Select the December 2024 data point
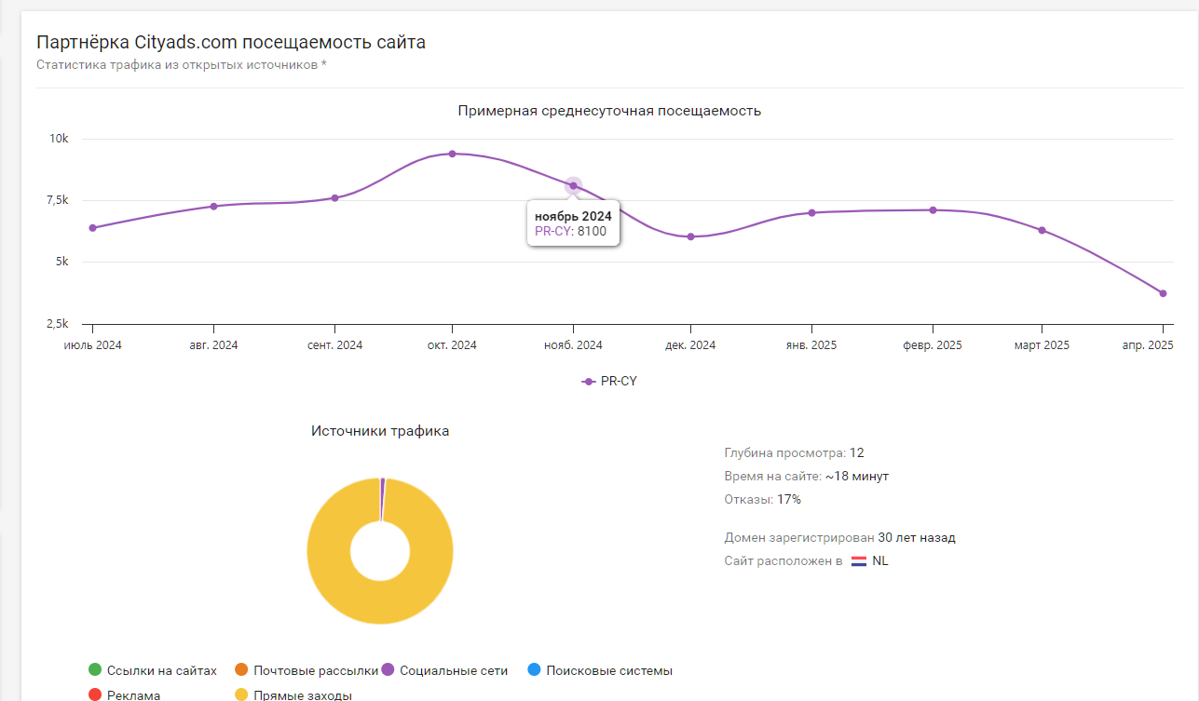 coord(690,236)
